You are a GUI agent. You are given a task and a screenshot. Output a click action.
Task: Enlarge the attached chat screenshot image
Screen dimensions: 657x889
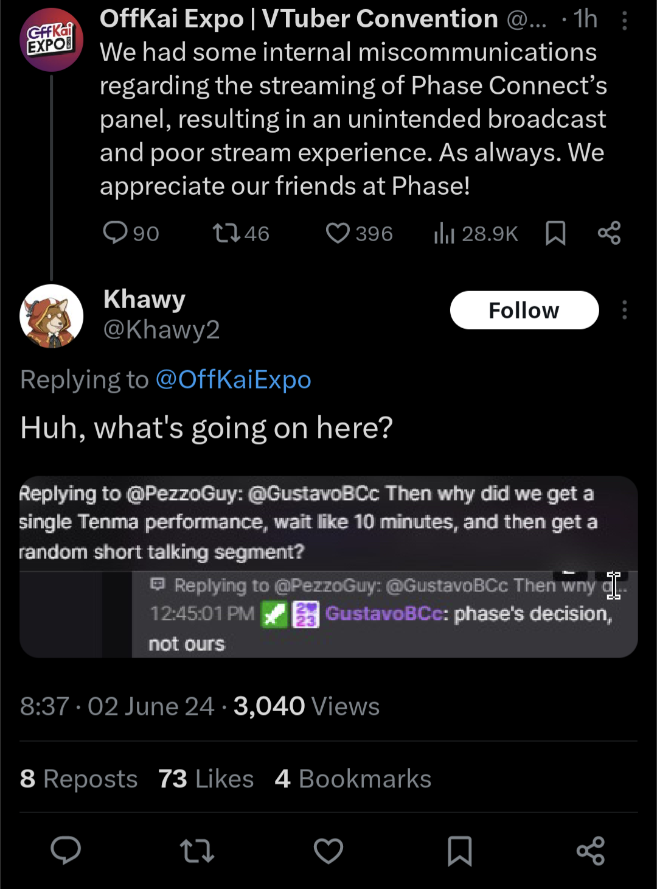click(328, 566)
